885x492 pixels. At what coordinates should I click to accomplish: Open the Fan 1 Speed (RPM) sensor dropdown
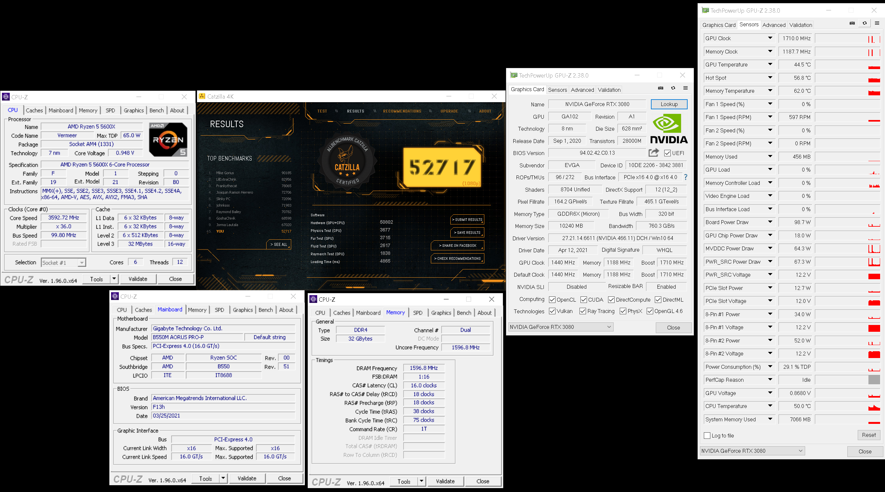770,117
